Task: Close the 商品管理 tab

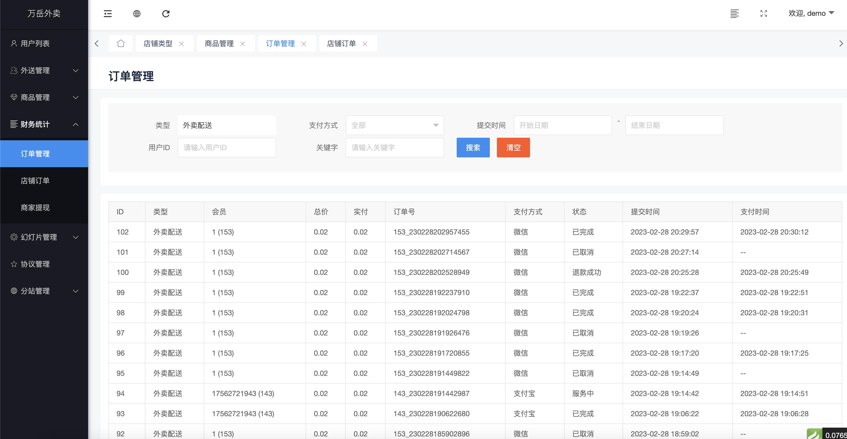Action: click(x=243, y=44)
